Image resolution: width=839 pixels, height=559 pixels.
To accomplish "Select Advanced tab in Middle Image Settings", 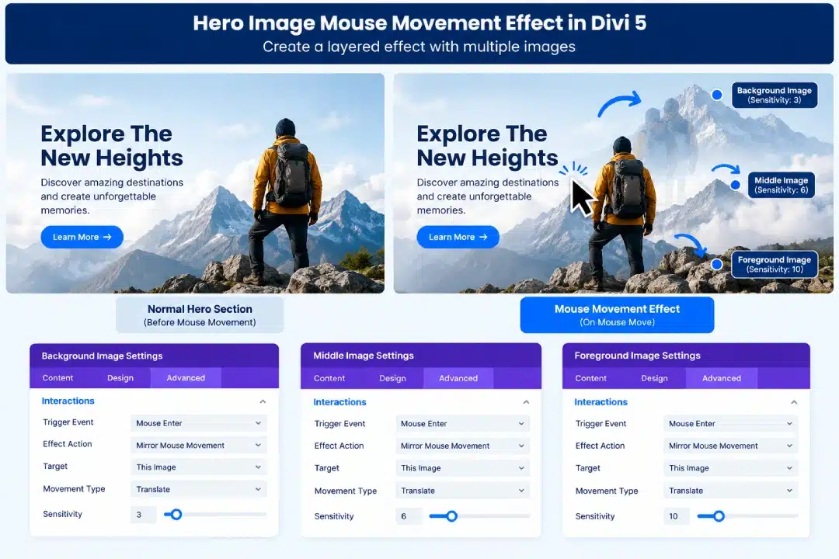I will tap(458, 378).
